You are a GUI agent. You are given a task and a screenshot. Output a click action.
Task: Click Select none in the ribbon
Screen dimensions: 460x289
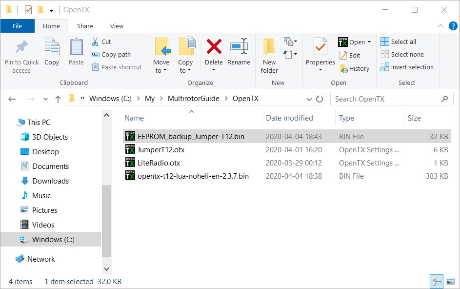click(402, 54)
